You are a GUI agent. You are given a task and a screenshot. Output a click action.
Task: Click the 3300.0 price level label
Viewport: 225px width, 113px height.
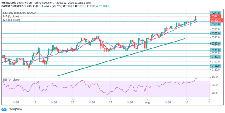click(x=216, y=33)
